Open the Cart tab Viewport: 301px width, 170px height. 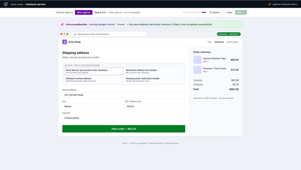pos(209,42)
